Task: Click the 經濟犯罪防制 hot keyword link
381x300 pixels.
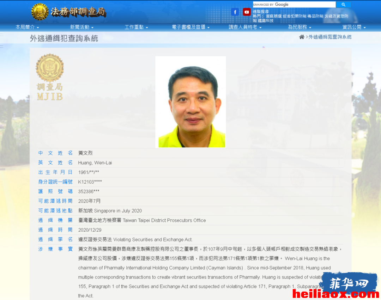Action: [295, 16]
